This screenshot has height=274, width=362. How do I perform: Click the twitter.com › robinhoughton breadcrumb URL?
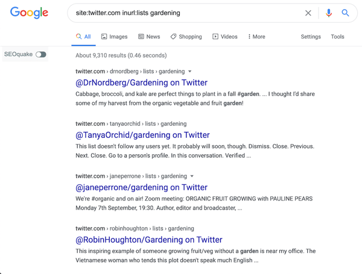pos(135,229)
